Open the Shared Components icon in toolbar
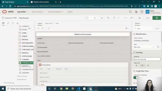Screen dimensions: 162x91 coord(139,18)
